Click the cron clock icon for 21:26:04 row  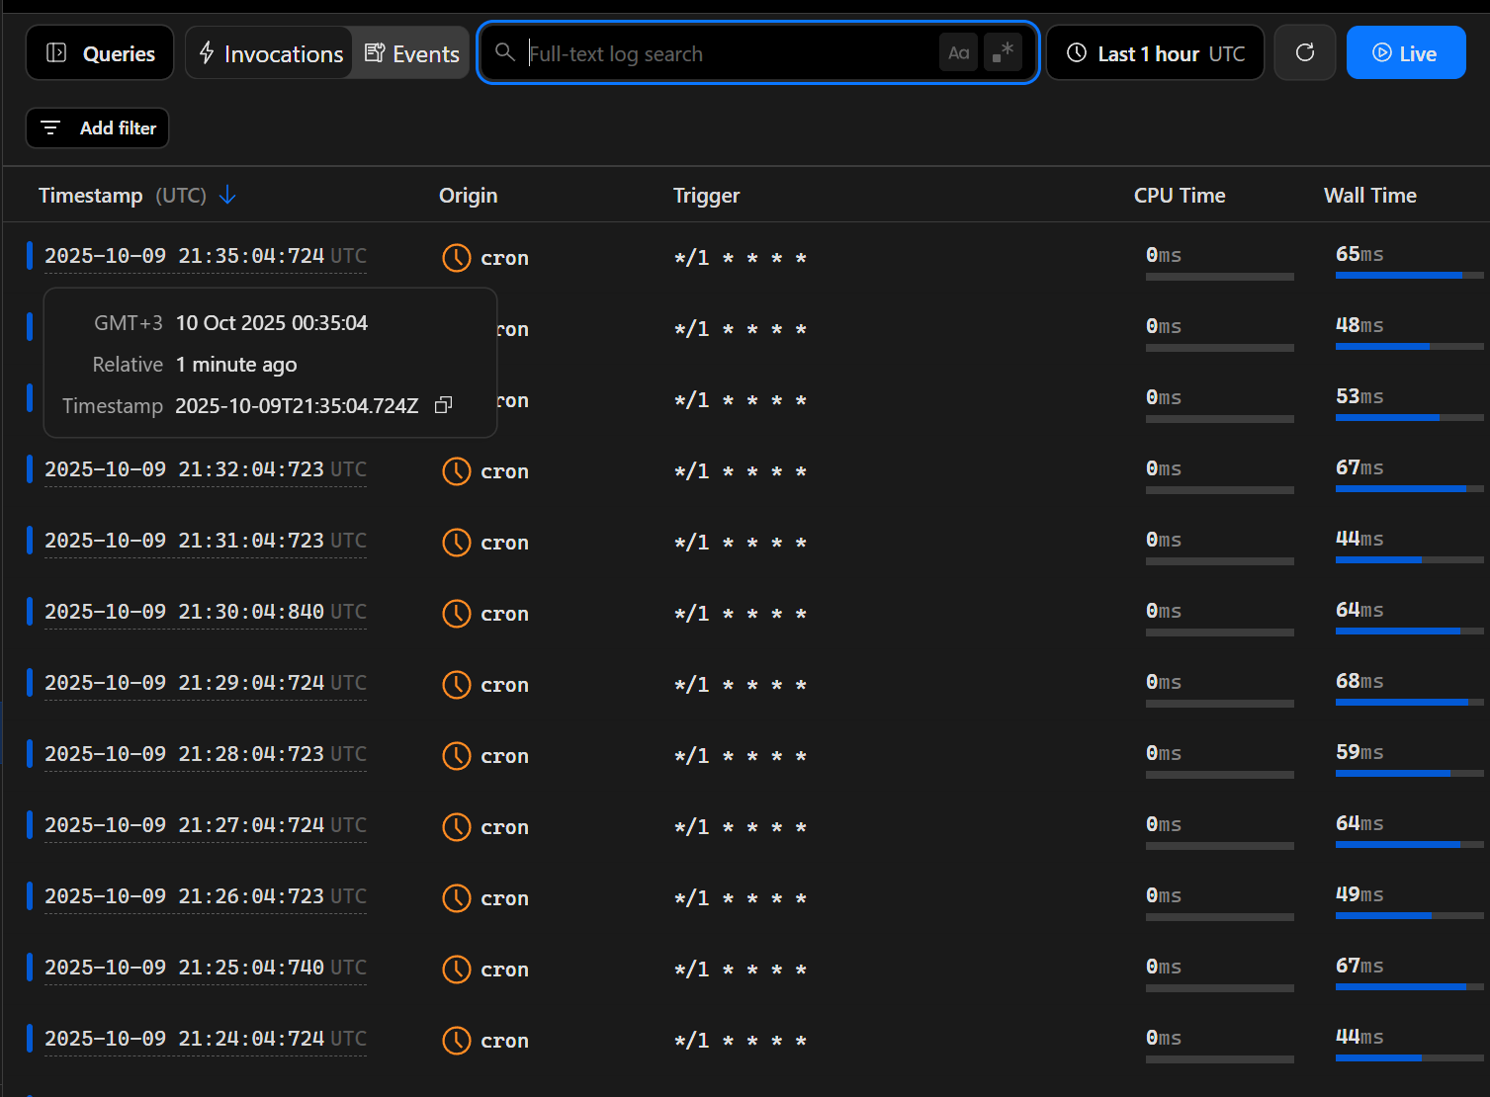pyautogui.click(x=456, y=898)
